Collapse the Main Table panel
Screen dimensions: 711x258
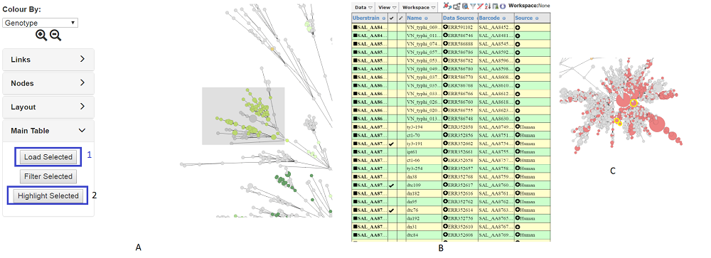pyautogui.click(x=48, y=131)
